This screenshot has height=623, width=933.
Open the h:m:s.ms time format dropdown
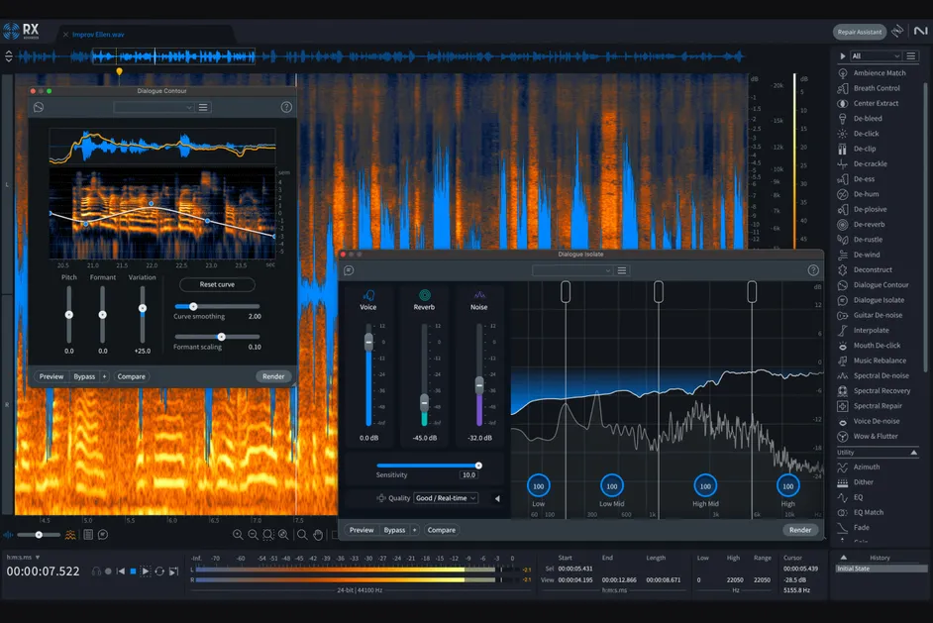[23, 558]
